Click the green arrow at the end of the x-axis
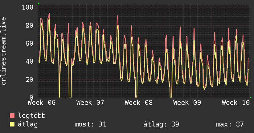 click(x=251, y=97)
